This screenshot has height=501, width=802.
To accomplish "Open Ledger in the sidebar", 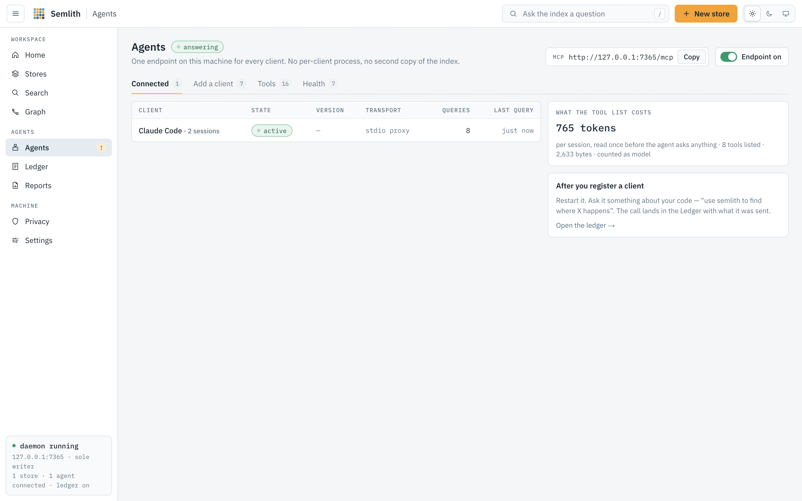I will coord(59,166).
